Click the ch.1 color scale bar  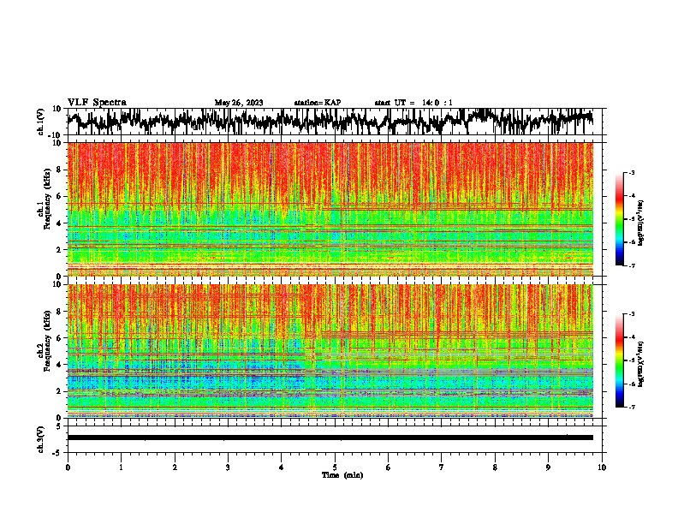(x=620, y=218)
